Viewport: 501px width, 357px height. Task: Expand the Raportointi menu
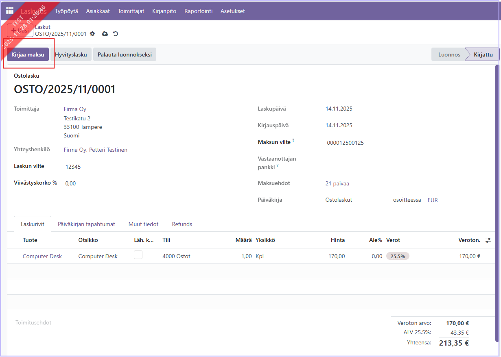[198, 11]
